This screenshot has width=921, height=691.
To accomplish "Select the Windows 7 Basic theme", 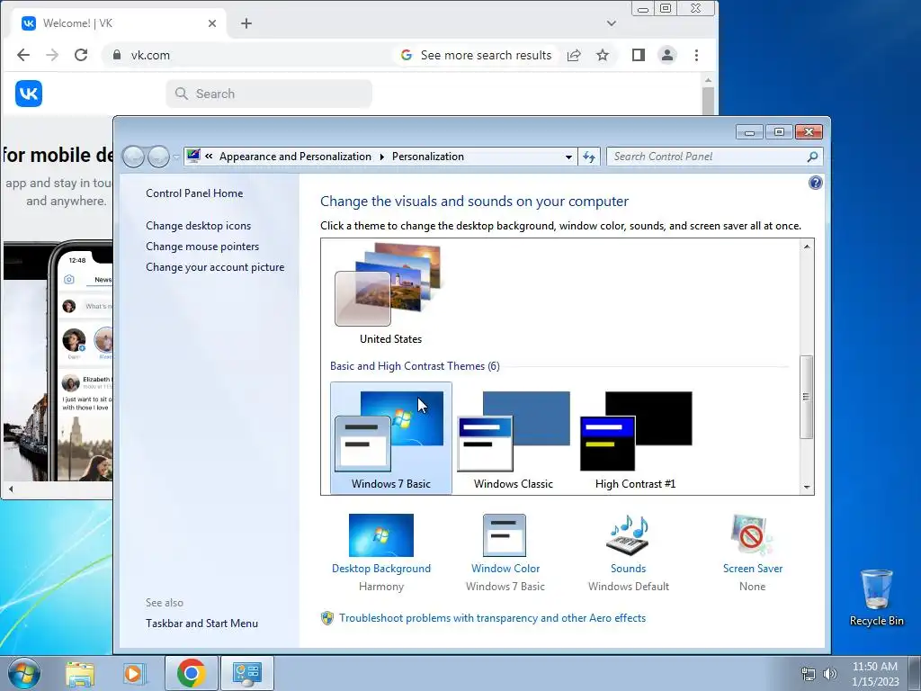I will (391, 438).
